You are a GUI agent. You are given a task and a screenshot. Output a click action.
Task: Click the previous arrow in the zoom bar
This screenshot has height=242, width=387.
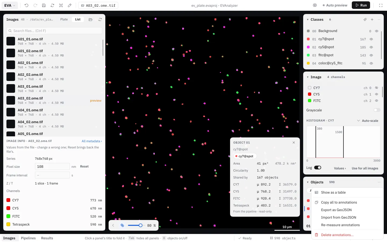[x=113, y=225]
